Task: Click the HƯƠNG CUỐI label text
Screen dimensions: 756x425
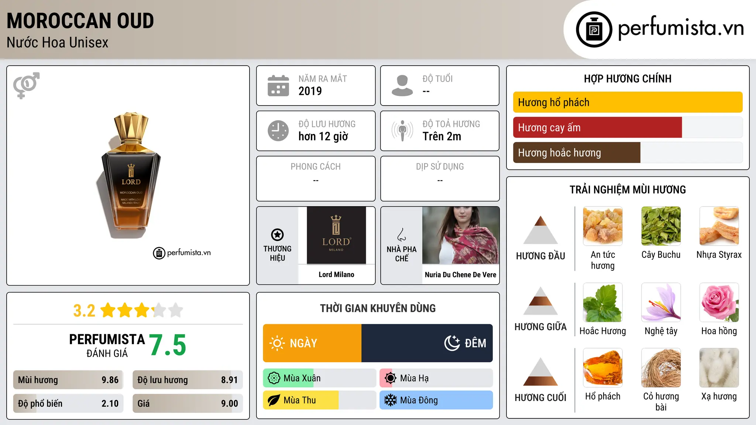Action: tap(540, 397)
